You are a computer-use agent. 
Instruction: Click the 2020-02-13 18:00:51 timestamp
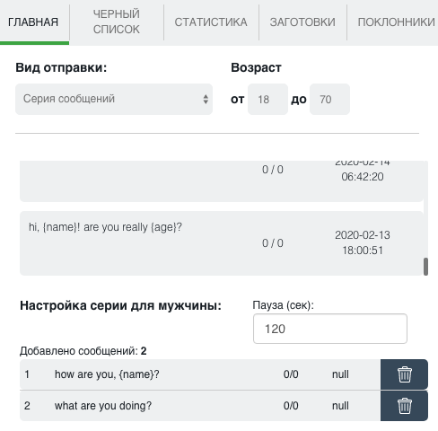[363, 242]
